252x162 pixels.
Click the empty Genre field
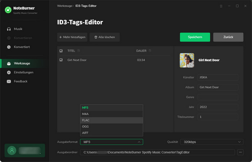pyautogui.click(x=218, y=97)
